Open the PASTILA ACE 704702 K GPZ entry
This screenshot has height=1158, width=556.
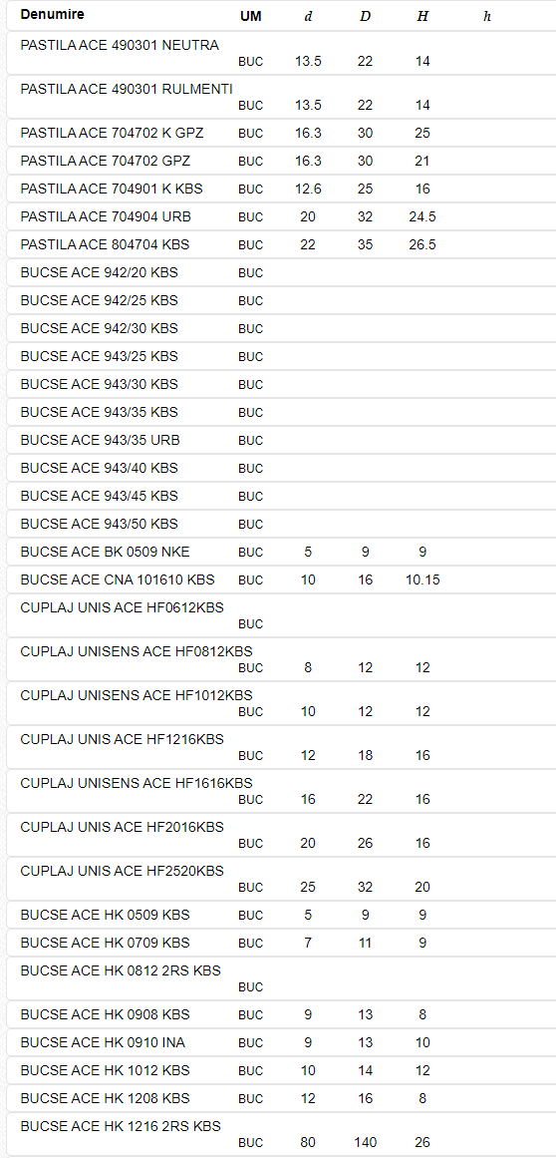[x=282, y=134]
